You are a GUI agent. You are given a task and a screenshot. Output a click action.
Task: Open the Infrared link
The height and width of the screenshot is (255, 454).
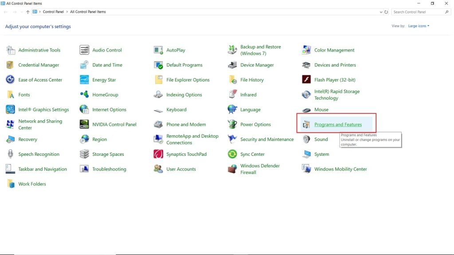pos(248,95)
